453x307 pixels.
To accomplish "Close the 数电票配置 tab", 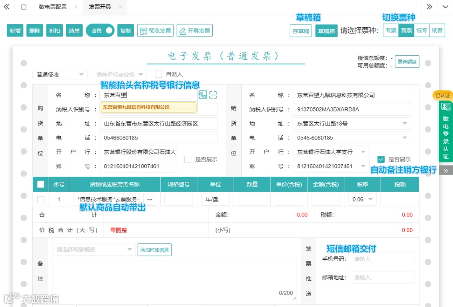I will [x=76, y=7].
